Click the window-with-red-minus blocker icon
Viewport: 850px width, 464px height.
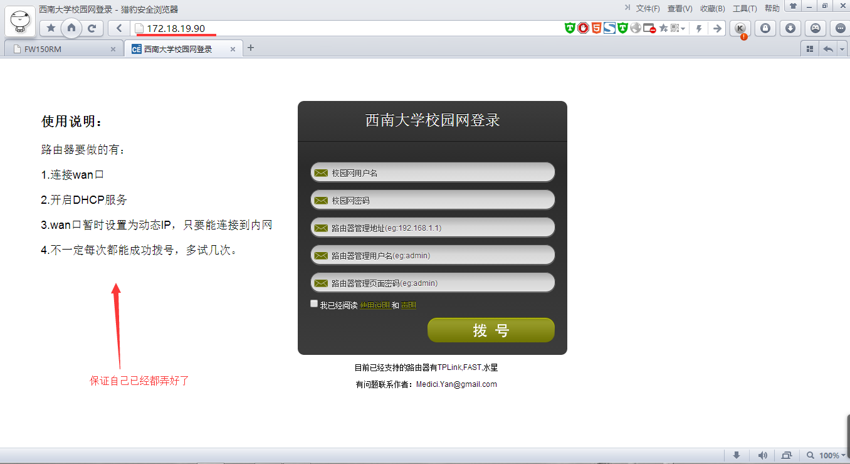click(x=649, y=28)
